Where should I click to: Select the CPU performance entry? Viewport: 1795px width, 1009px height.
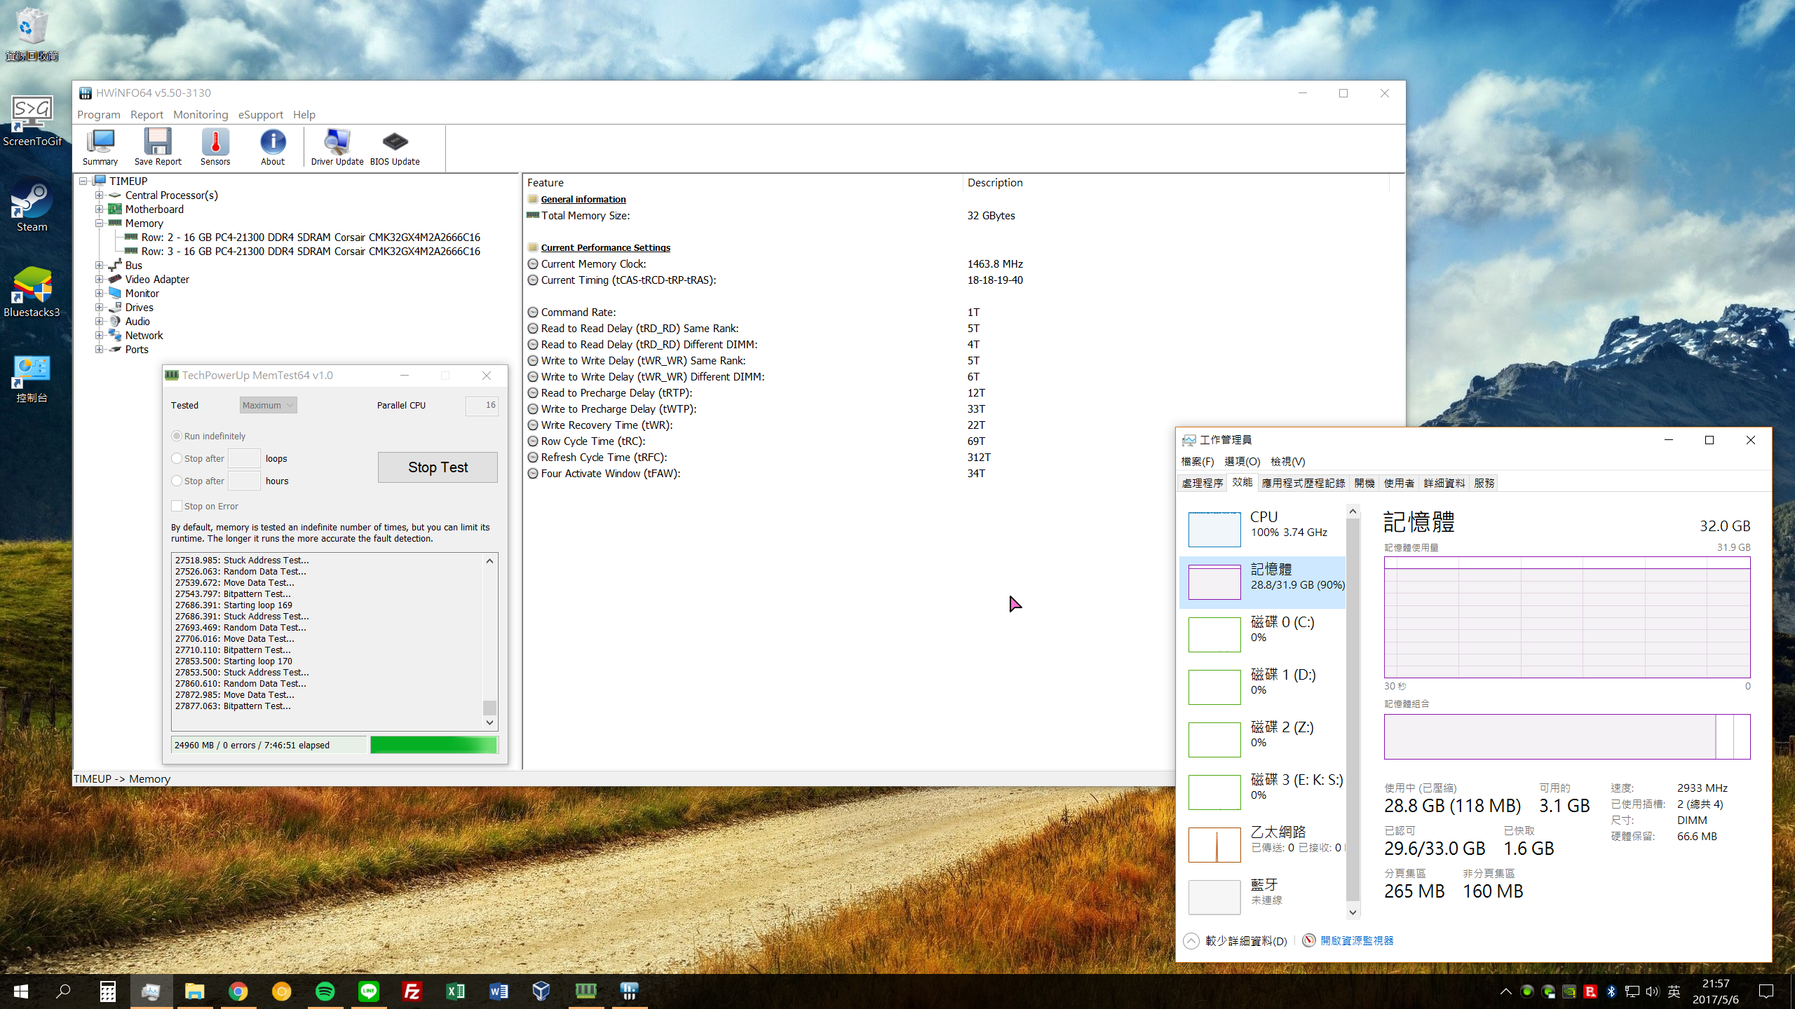(1263, 529)
